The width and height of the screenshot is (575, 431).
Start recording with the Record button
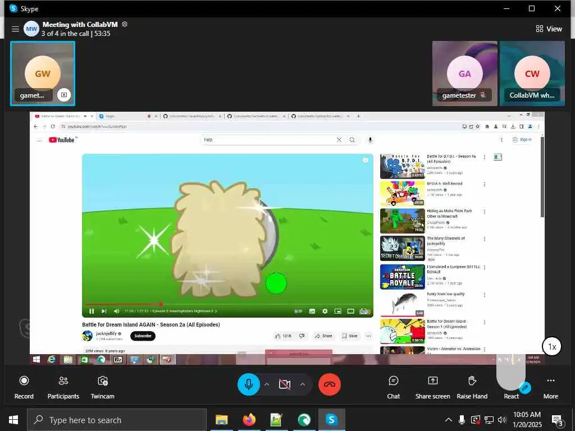24,387
